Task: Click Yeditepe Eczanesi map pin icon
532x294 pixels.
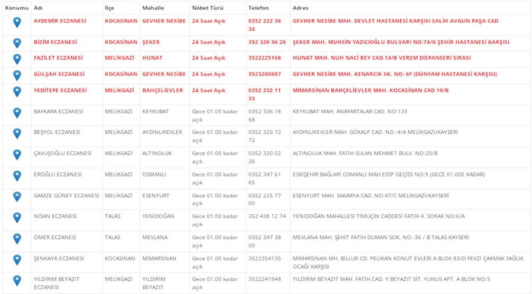Action: [x=17, y=92]
